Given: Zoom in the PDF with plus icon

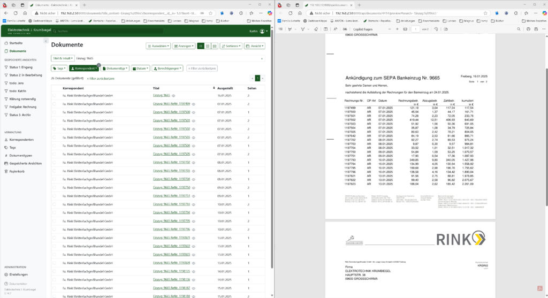Looking at the screenshot, I should (x=397, y=29).
